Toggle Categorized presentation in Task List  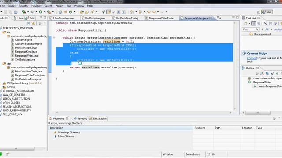pos(254,23)
